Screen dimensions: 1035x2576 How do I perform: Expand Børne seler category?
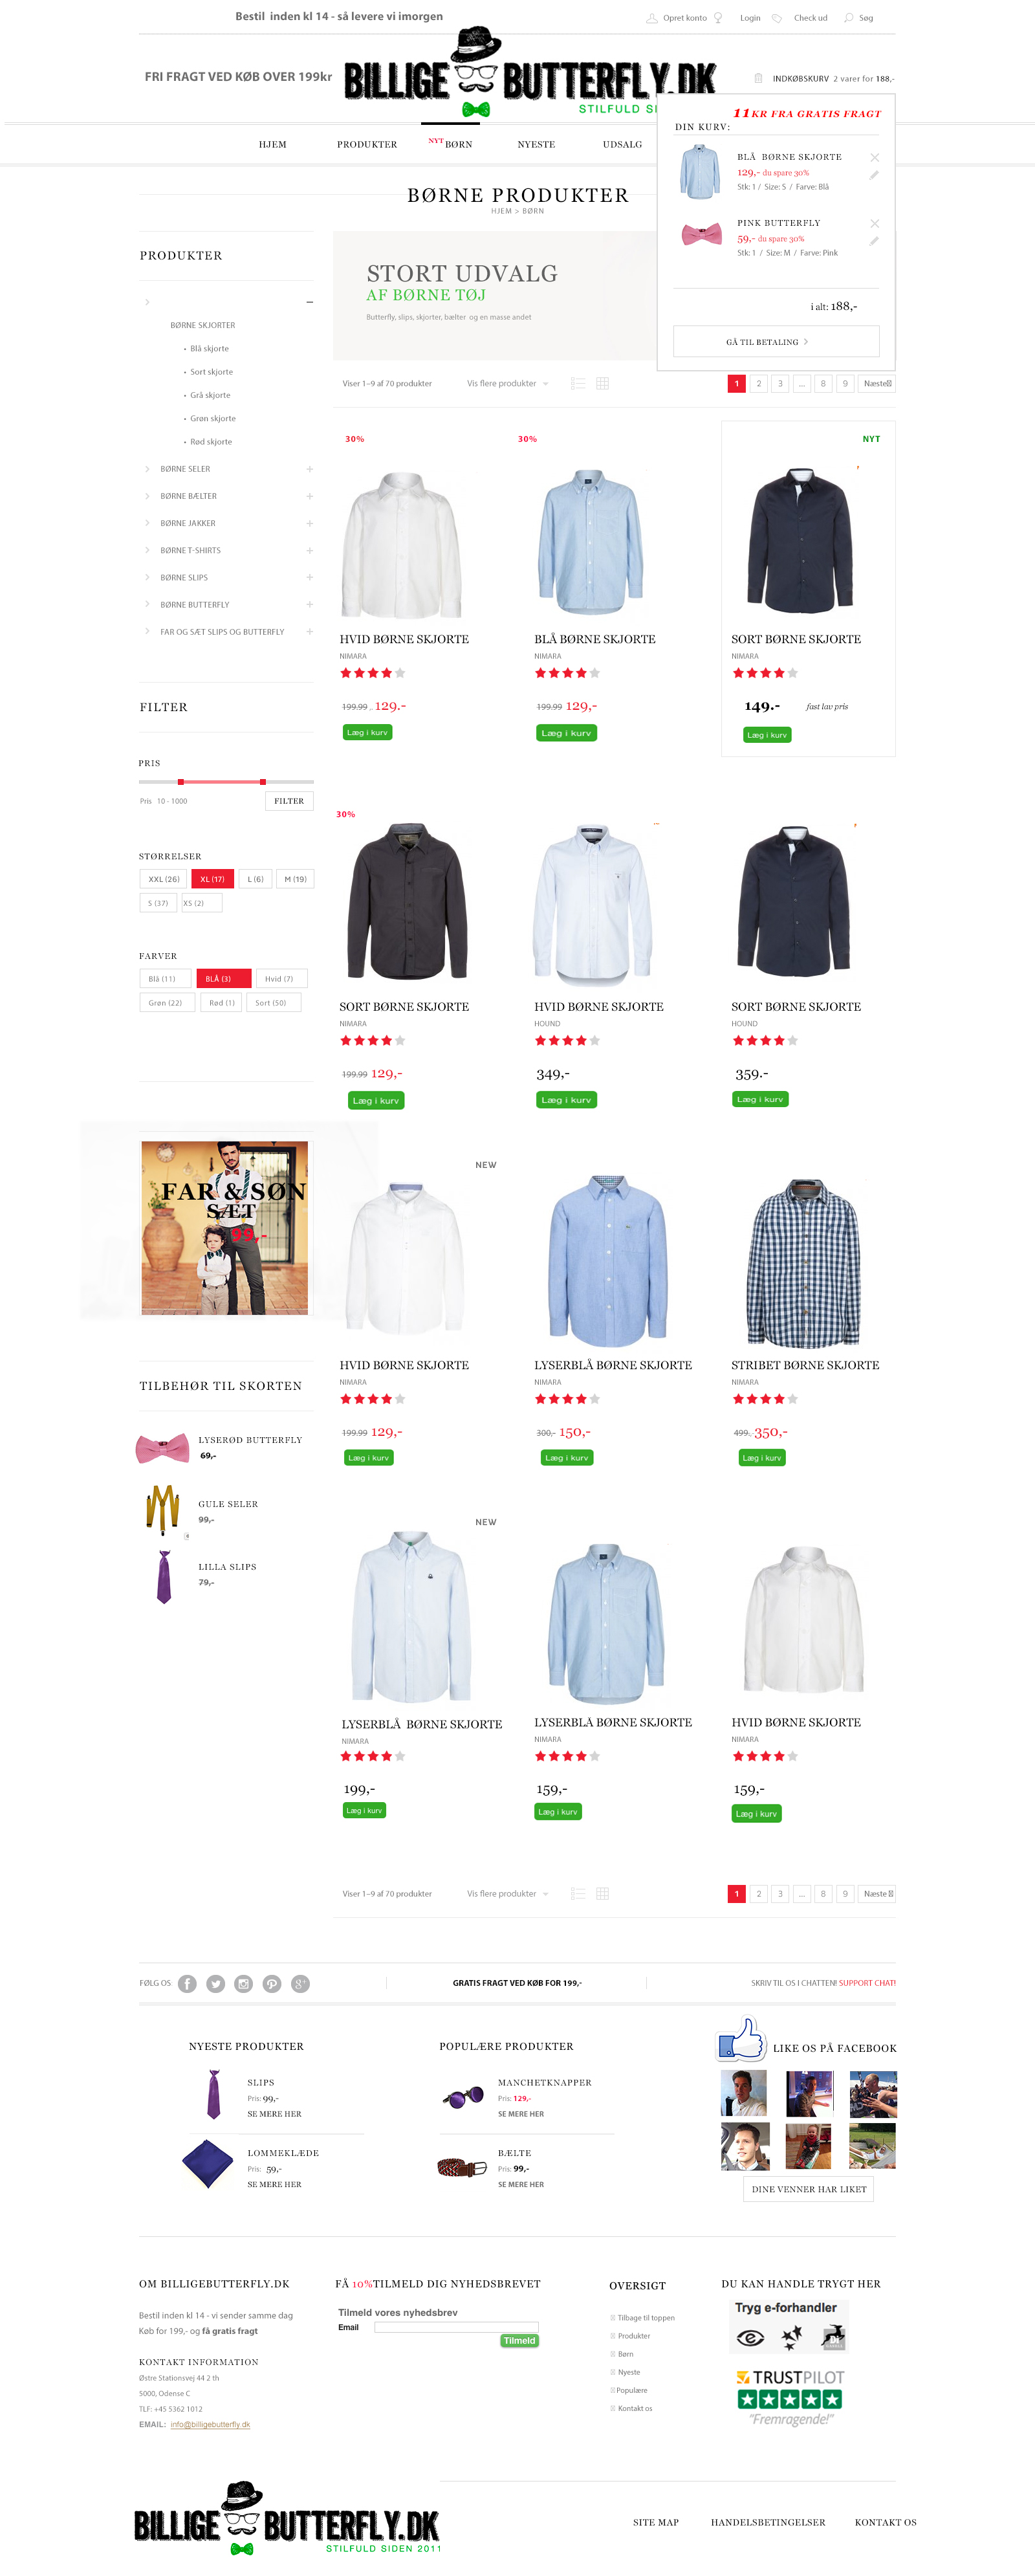tap(310, 469)
